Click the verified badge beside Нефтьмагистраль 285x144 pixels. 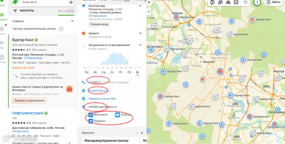tap(46, 113)
